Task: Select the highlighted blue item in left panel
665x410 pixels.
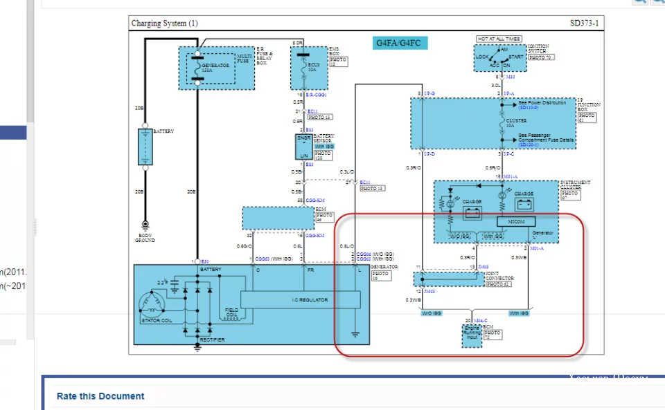Action: click(x=13, y=133)
